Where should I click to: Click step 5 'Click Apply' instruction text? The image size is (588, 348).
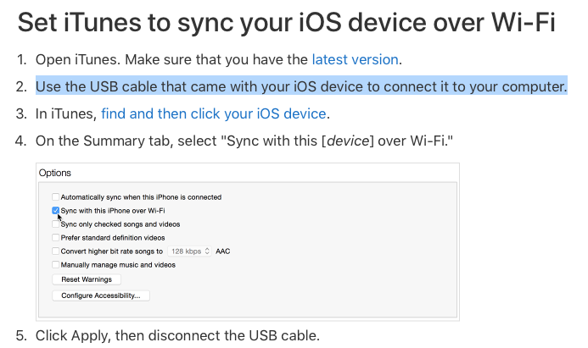click(177, 335)
